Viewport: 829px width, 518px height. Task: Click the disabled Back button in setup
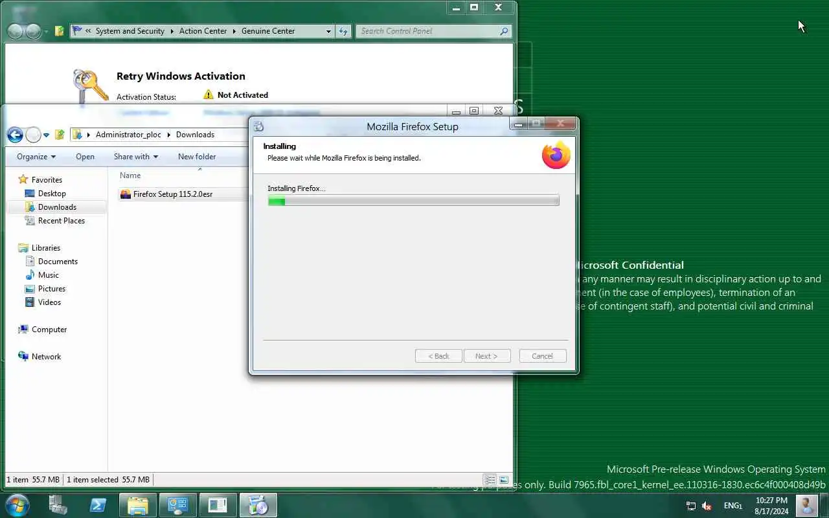click(438, 356)
